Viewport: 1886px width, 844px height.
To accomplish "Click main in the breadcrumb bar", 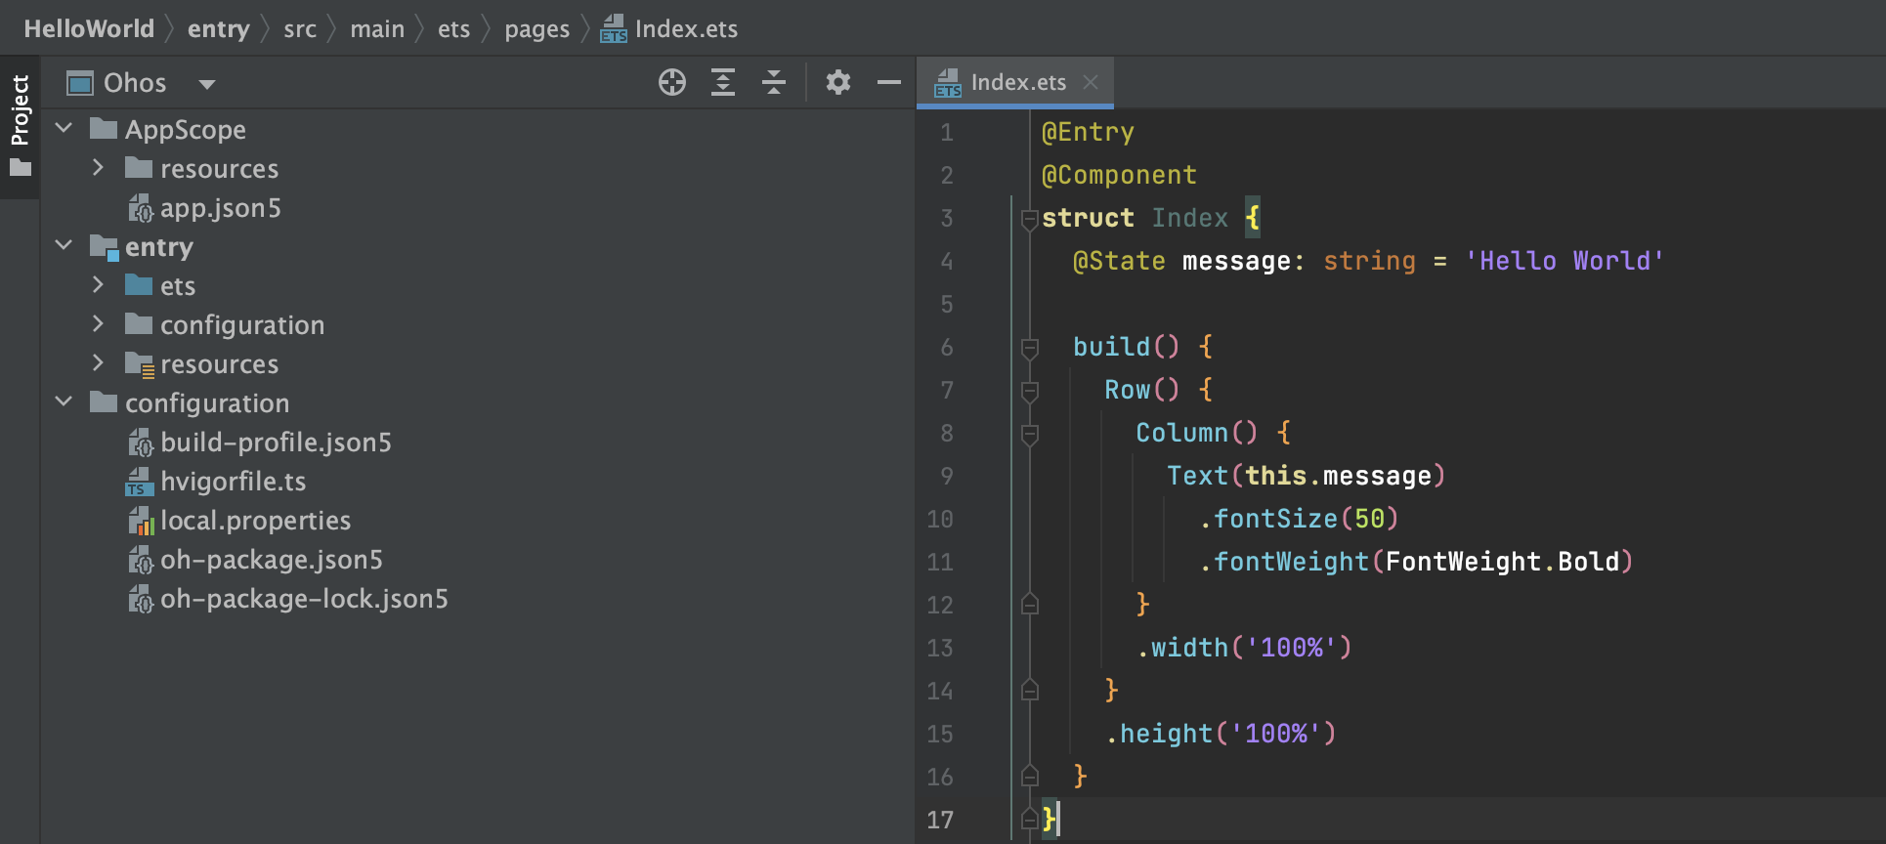I will [x=377, y=28].
